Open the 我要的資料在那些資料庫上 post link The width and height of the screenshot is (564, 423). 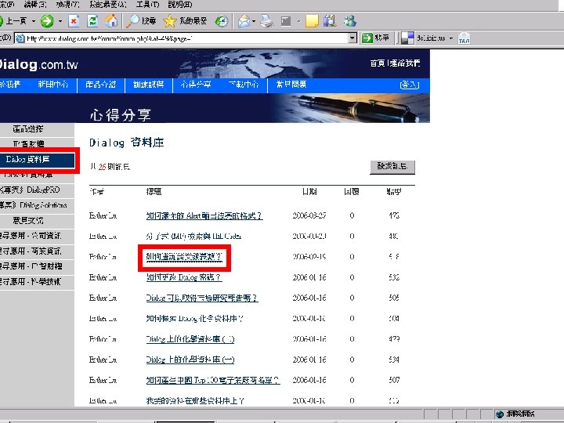click(195, 400)
